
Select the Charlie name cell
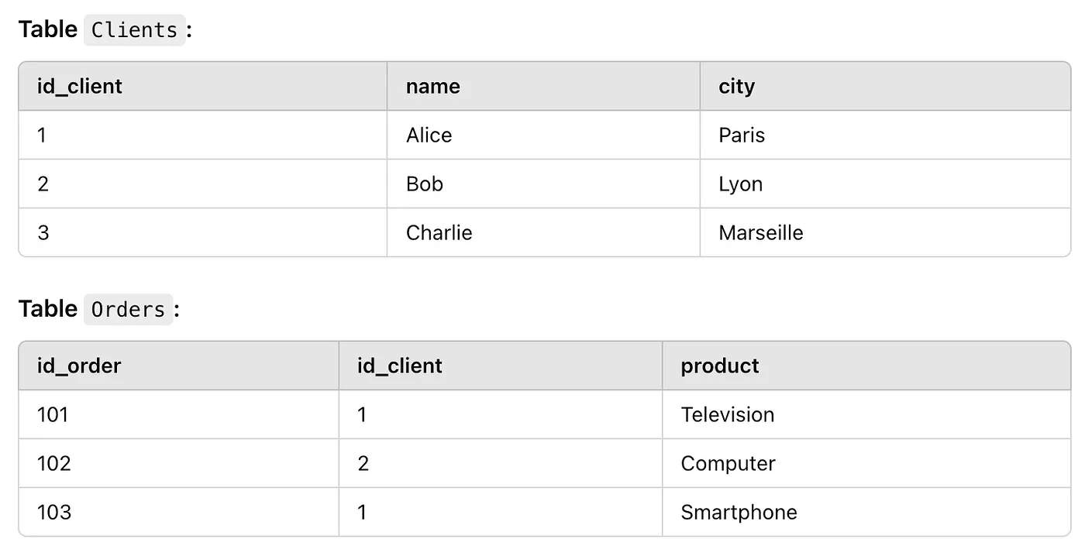coord(543,232)
